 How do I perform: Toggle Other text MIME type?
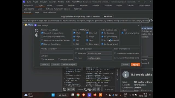pyautogui.click(x=87, y=33)
